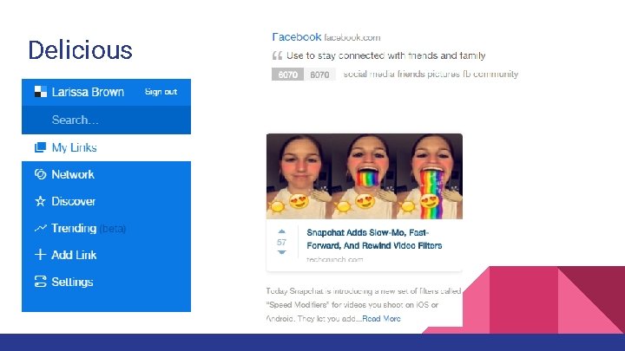Click the Larissa Brown profile name

[88, 92]
